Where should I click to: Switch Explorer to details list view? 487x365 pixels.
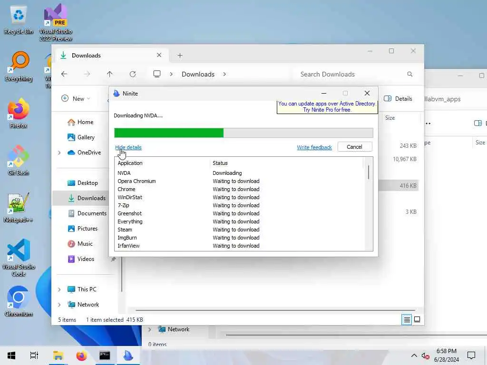407,319
